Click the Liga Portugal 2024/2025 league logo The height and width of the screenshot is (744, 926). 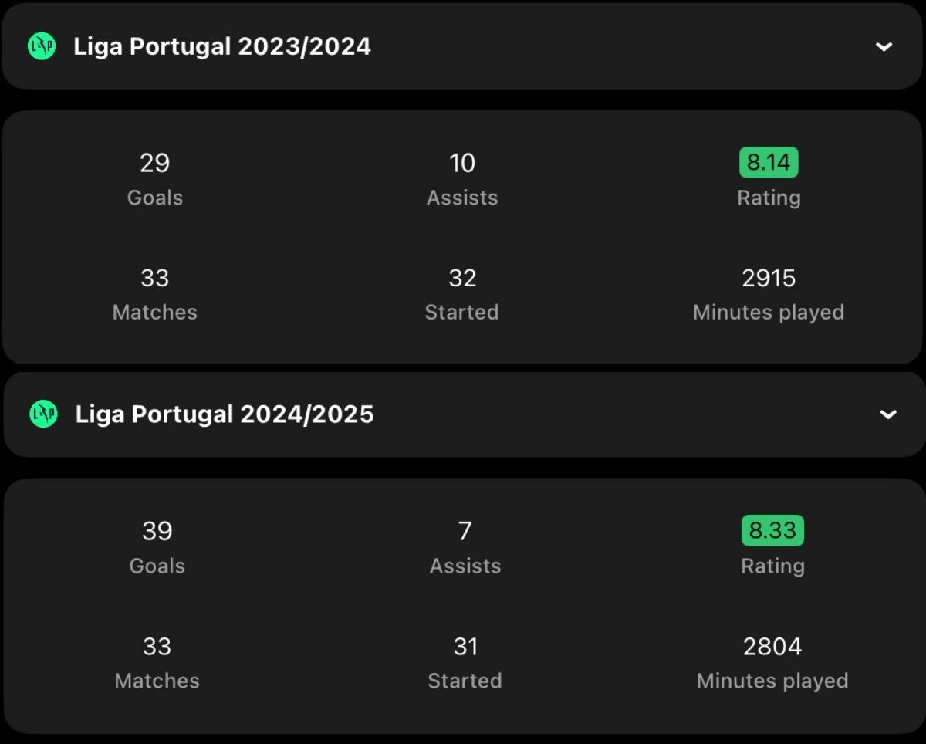pyautogui.click(x=43, y=414)
